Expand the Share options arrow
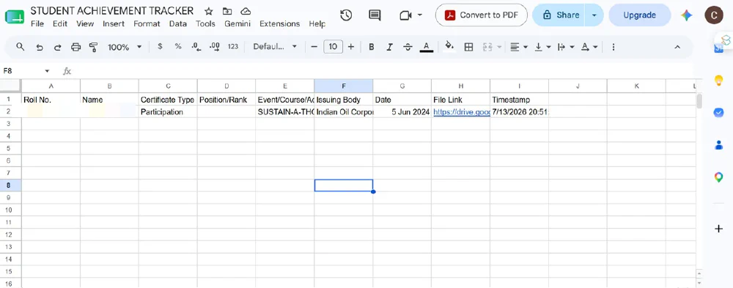Viewport: 733px width, 288px height. [x=594, y=15]
